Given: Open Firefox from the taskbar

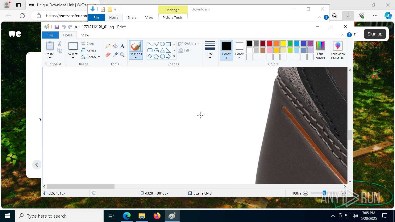Looking at the screenshot, I should pos(157,216).
